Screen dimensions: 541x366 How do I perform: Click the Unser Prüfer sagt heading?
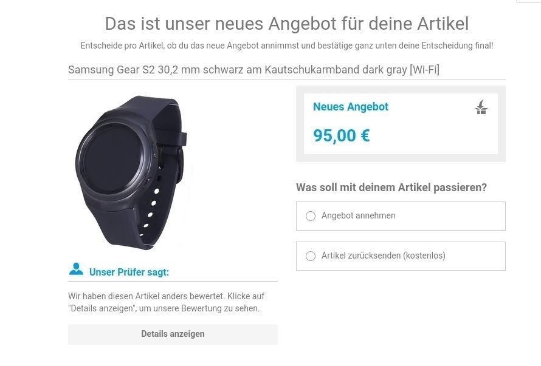click(x=129, y=273)
